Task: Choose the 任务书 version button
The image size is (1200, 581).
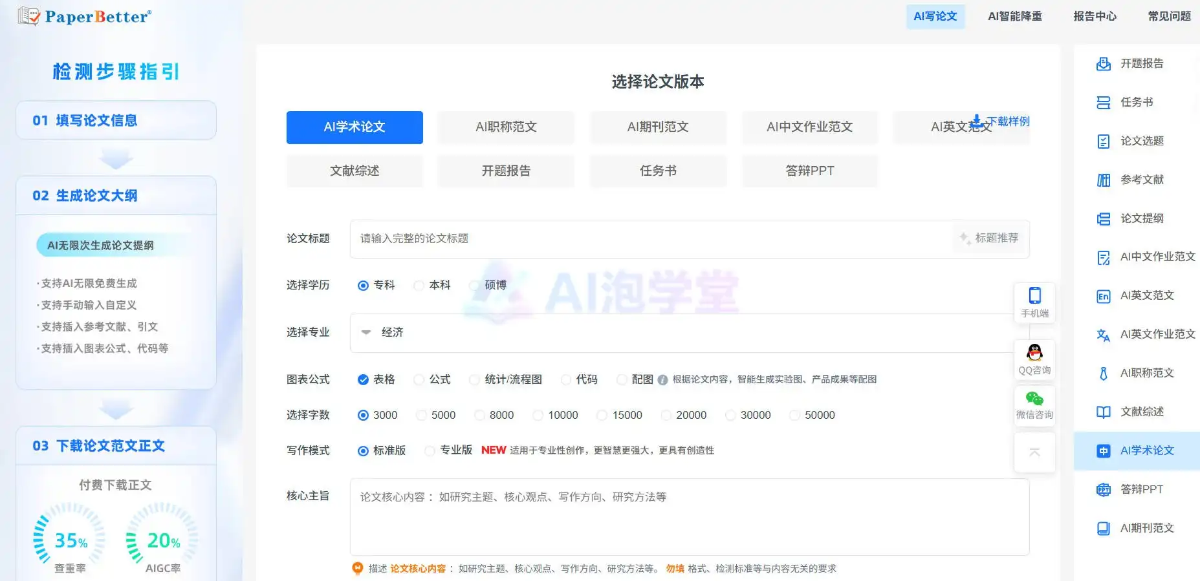Action: coord(658,171)
